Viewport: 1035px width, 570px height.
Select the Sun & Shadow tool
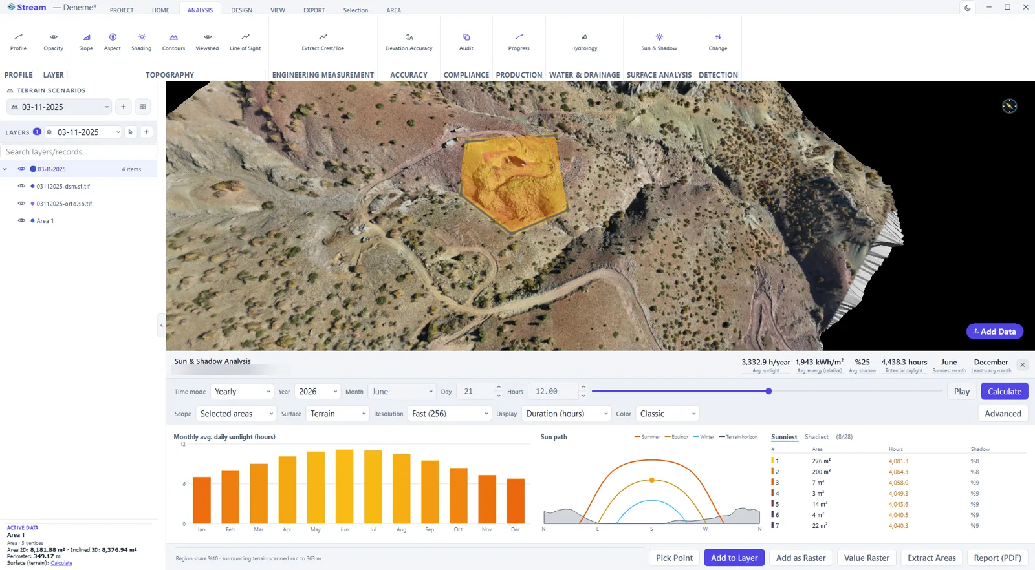pos(659,41)
